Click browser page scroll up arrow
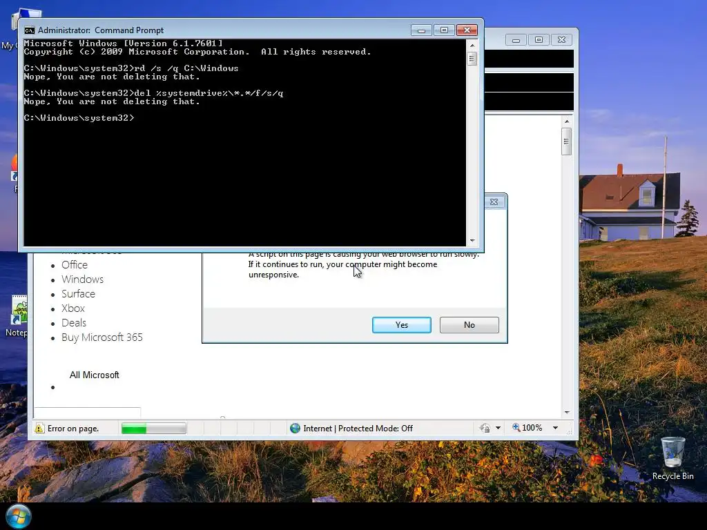Screen dimensions: 707x530 click(567, 121)
